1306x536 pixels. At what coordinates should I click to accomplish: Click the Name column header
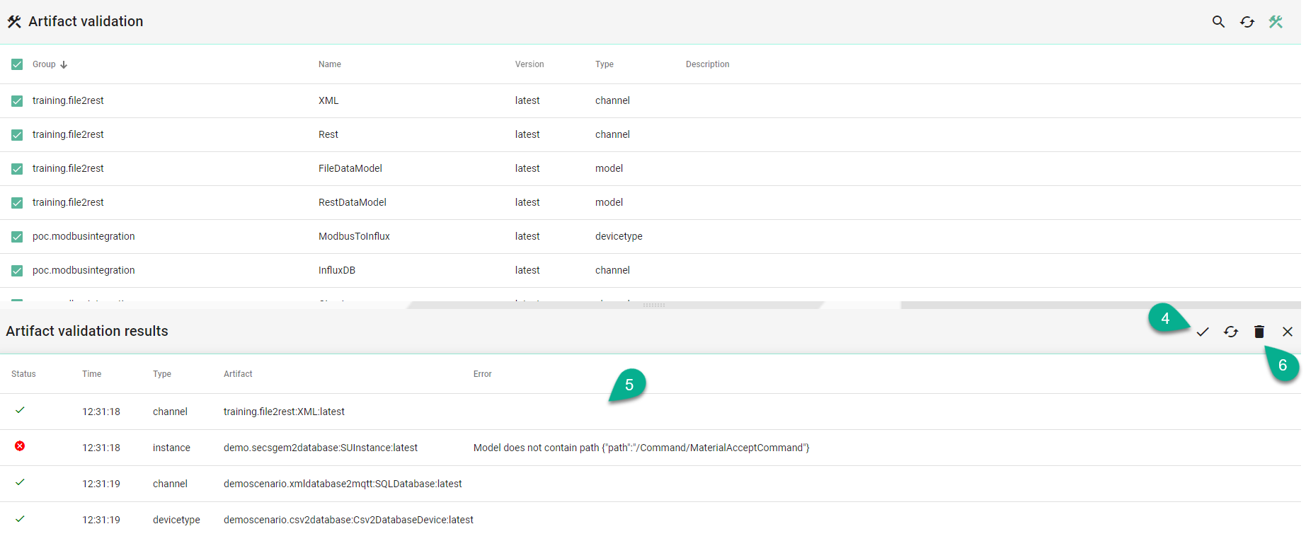tap(329, 64)
